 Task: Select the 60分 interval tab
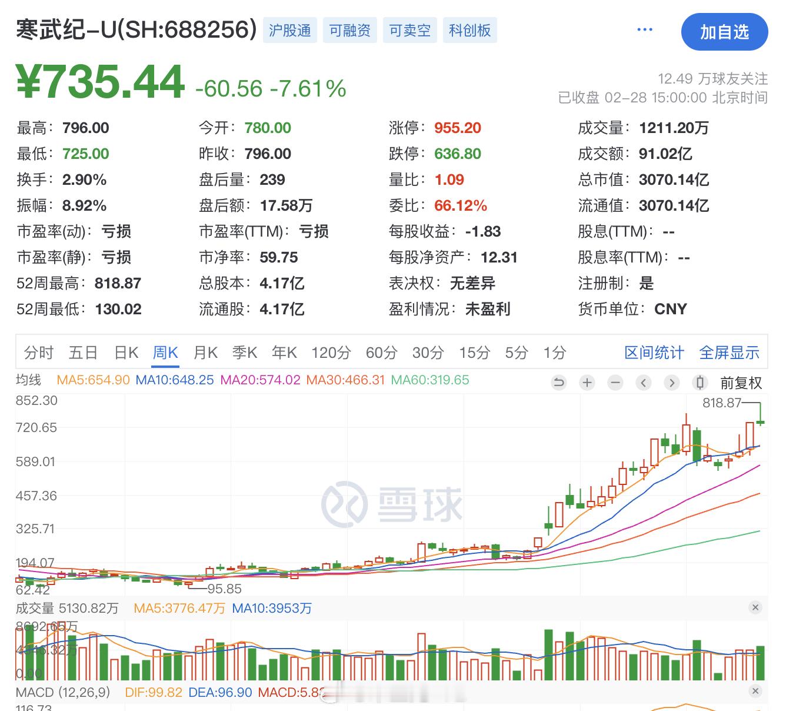click(x=382, y=353)
